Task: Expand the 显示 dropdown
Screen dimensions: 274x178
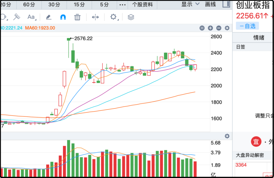Action: tap(190, 4)
